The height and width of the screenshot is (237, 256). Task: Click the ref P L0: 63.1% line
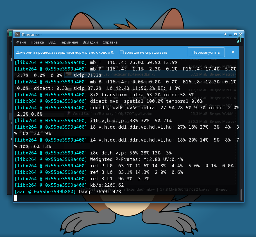coord(162,166)
